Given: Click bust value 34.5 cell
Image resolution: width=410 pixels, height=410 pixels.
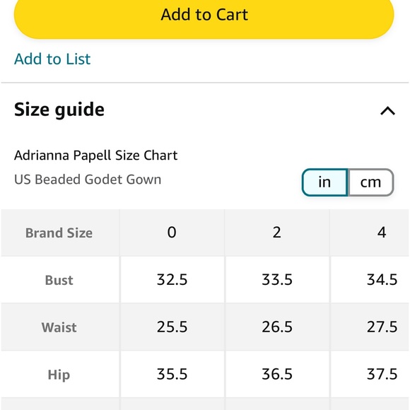Looking at the screenshot, I should pyautogui.click(x=370, y=280).
